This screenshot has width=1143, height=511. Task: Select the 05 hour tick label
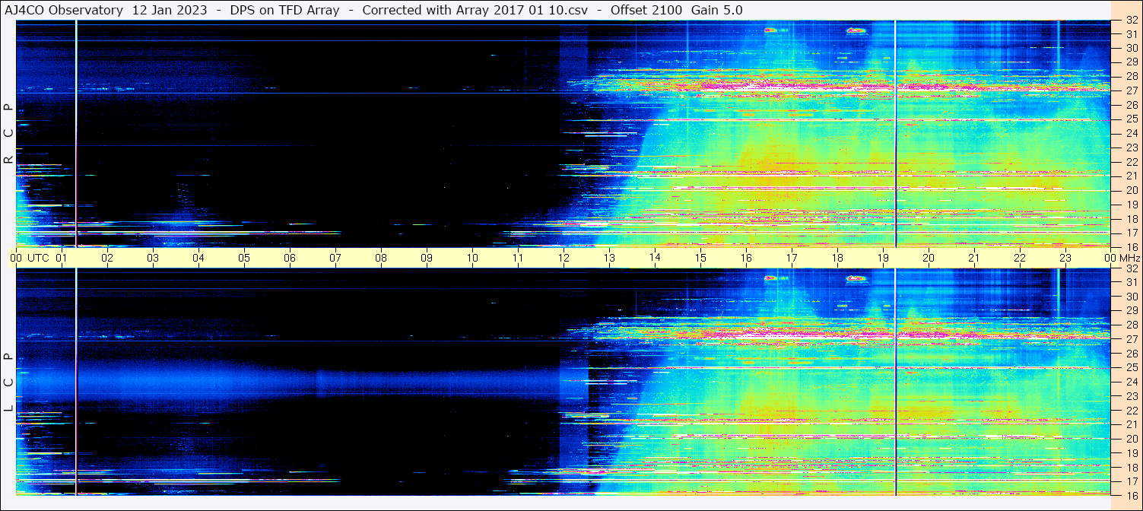pos(244,258)
